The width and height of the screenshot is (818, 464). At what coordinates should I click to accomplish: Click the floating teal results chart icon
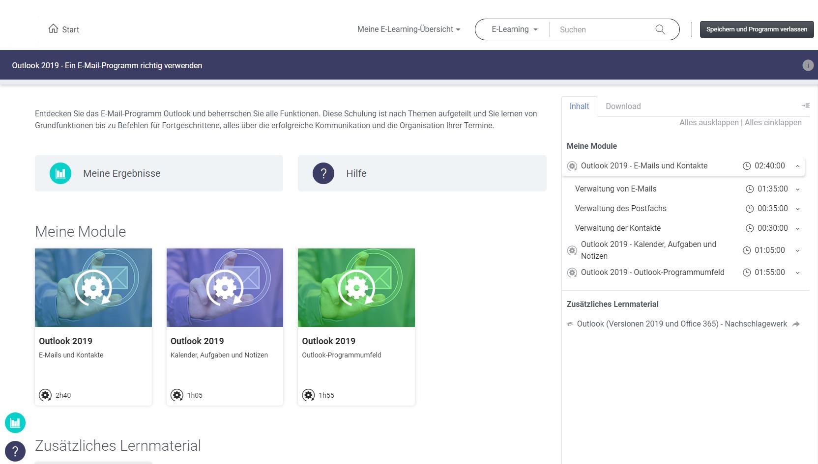[x=15, y=423]
